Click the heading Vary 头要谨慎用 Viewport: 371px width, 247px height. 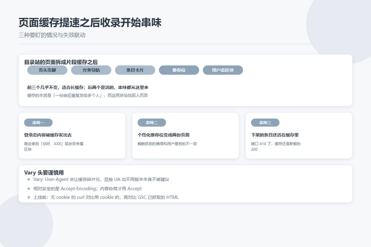(44, 173)
